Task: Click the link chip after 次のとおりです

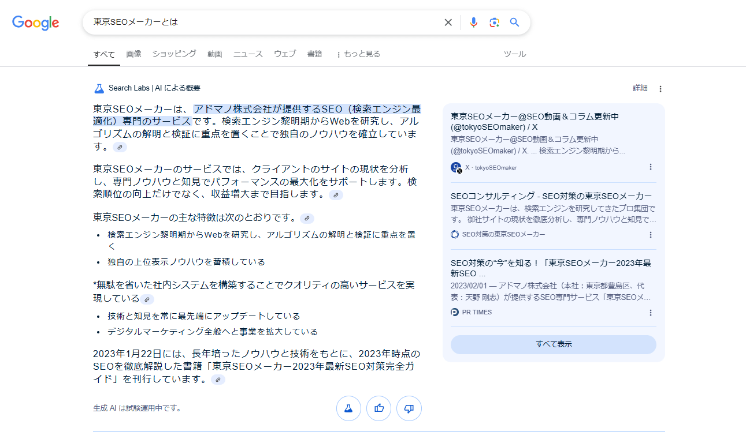Action: tap(307, 219)
